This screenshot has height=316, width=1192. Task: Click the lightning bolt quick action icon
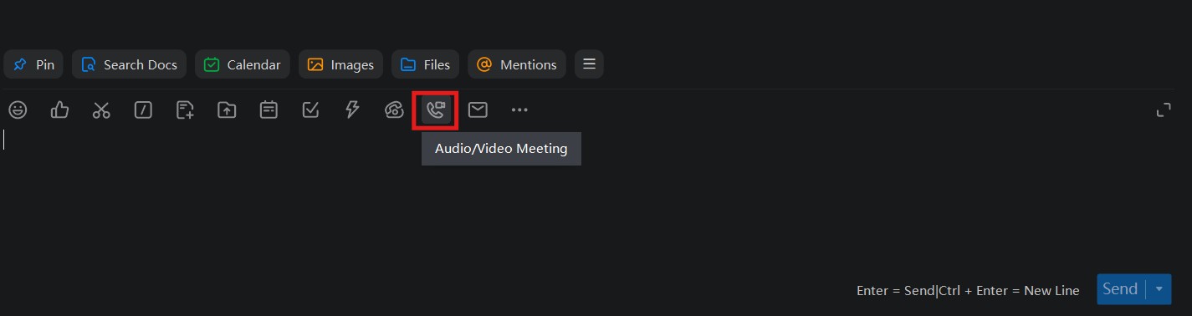[x=352, y=110]
